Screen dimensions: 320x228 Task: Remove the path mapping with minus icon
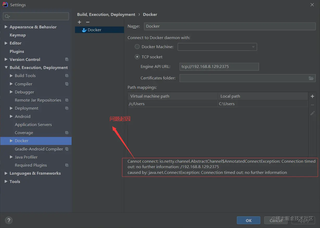[x=312, y=105]
